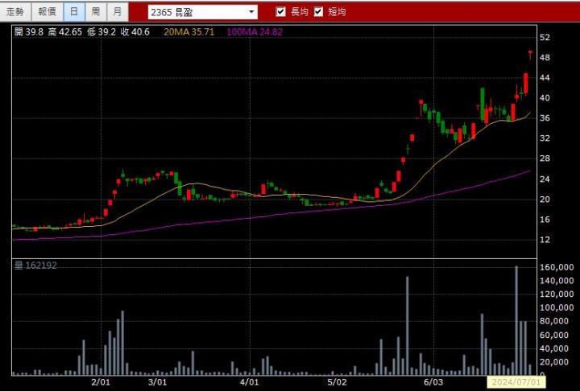Screen dimensions: 580x391
Task: Click the latest candlestick near price 48
Action: (530, 54)
